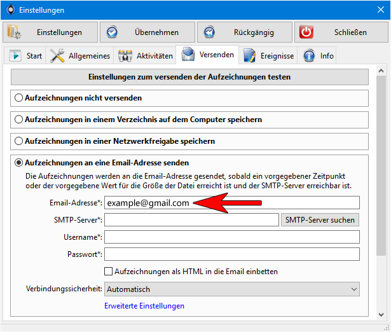Open the 'Erweiterte Einstellungen' link
Screen dimensions: 391x332
(144, 306)
